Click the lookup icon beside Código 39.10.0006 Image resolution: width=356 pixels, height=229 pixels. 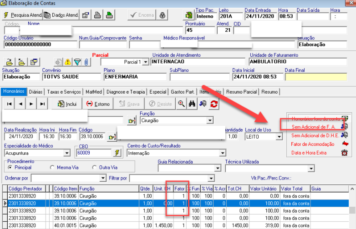click(112, 137)
